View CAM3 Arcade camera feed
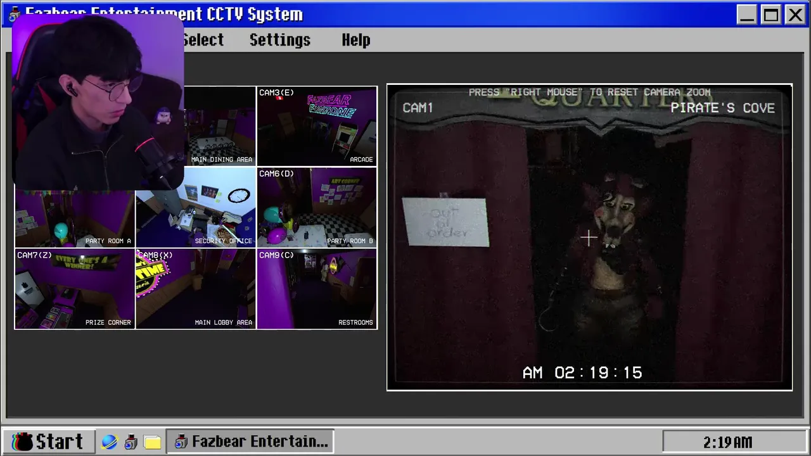Viewport: 811px width, 456px height. tap(317, 125)
